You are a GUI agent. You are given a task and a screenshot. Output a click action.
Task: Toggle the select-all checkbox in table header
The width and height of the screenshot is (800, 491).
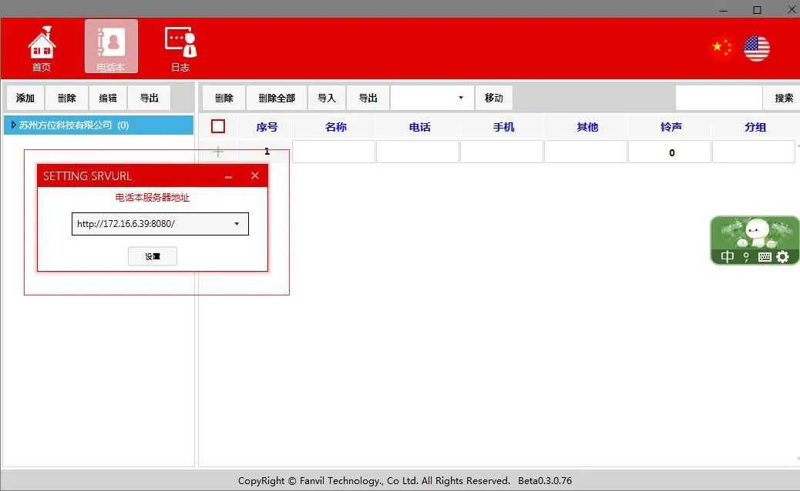(218, 126)
